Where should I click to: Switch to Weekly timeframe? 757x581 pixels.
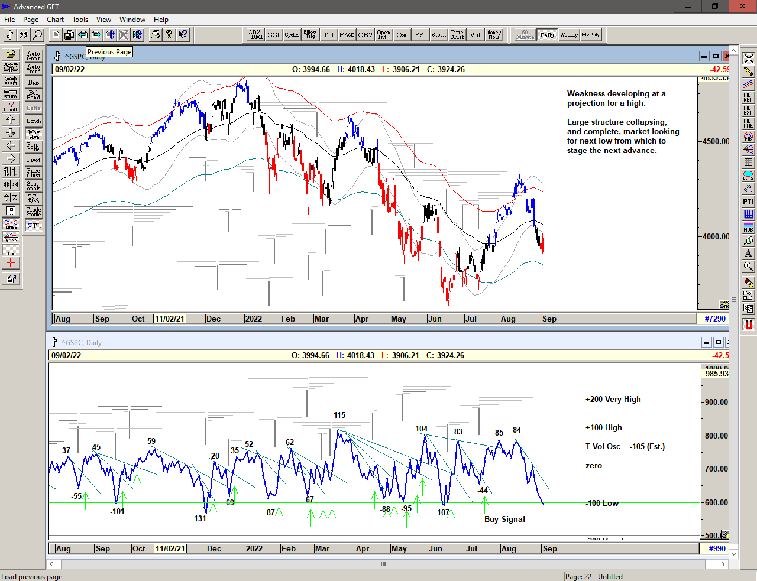pyautogui.click(x=568, y=35)
